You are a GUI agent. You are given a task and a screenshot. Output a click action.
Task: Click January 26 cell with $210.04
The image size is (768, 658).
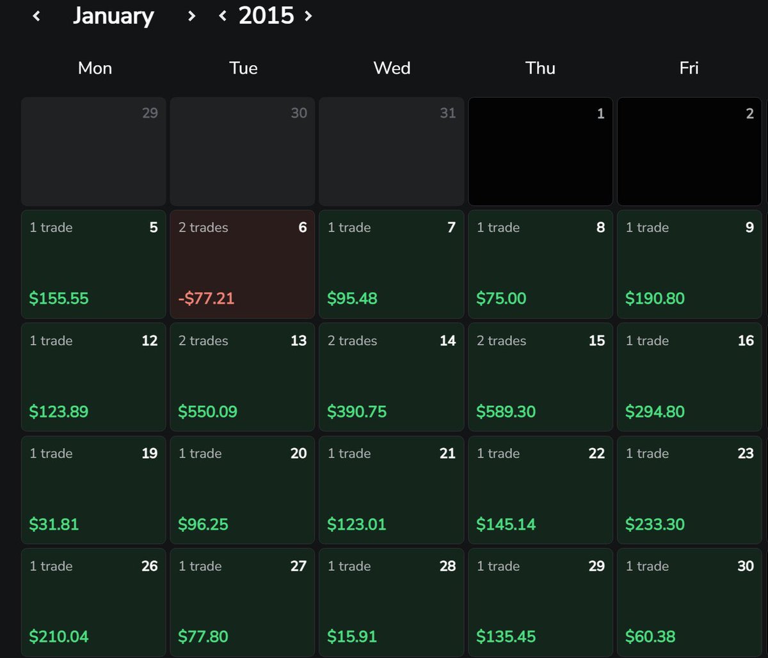(x=93, y=602)
